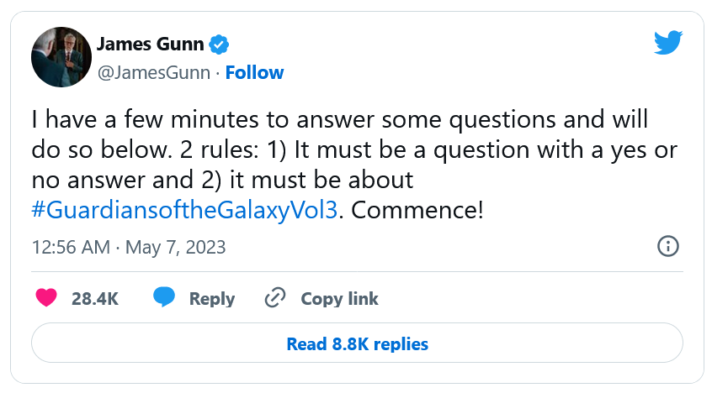The image size is (712, 393).
Task: Follow James Gunn
Action: click(254, 72)
